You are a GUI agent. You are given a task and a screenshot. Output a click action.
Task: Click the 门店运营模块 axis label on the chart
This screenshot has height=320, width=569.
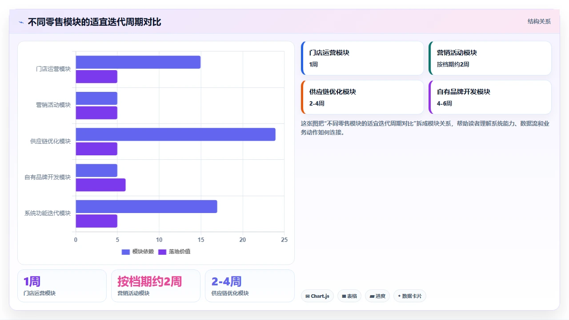(x=53, y=69)
